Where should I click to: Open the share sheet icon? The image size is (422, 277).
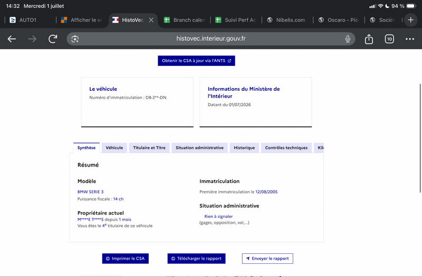coord(369,39)
